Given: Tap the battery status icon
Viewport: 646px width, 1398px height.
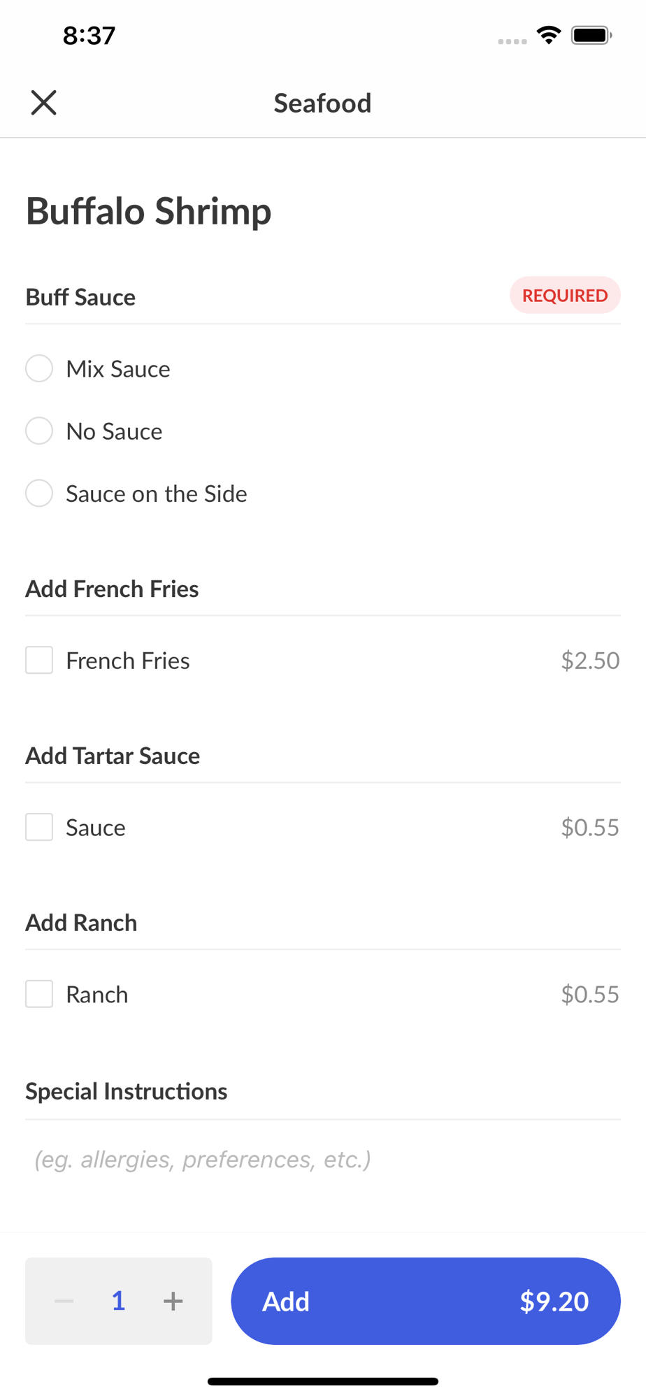Looking at the screenshot, I should (591, 35).
